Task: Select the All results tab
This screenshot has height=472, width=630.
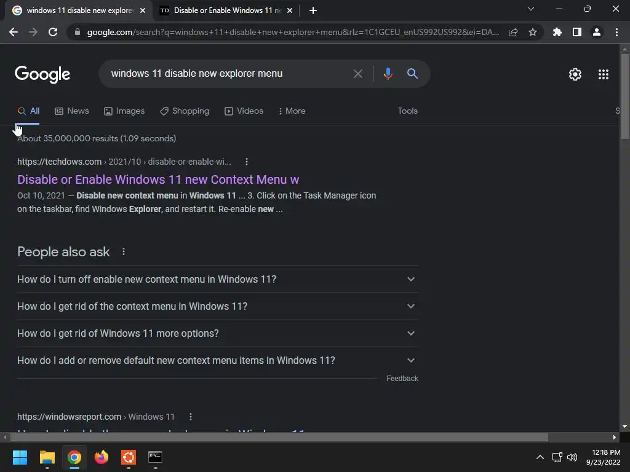Action: 28,111
